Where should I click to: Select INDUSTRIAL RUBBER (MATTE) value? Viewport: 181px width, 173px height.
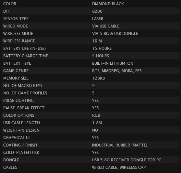(x=120, y=145)
